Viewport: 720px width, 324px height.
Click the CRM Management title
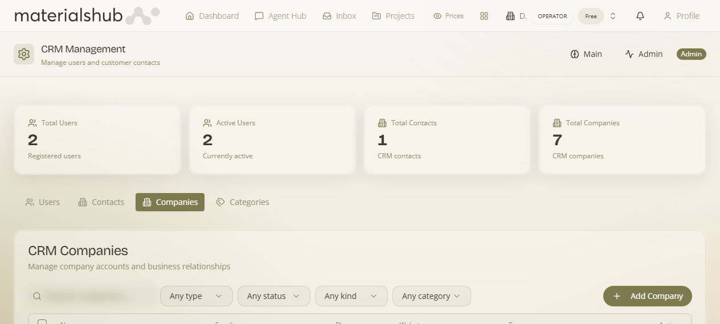click(x=83, y=49)
